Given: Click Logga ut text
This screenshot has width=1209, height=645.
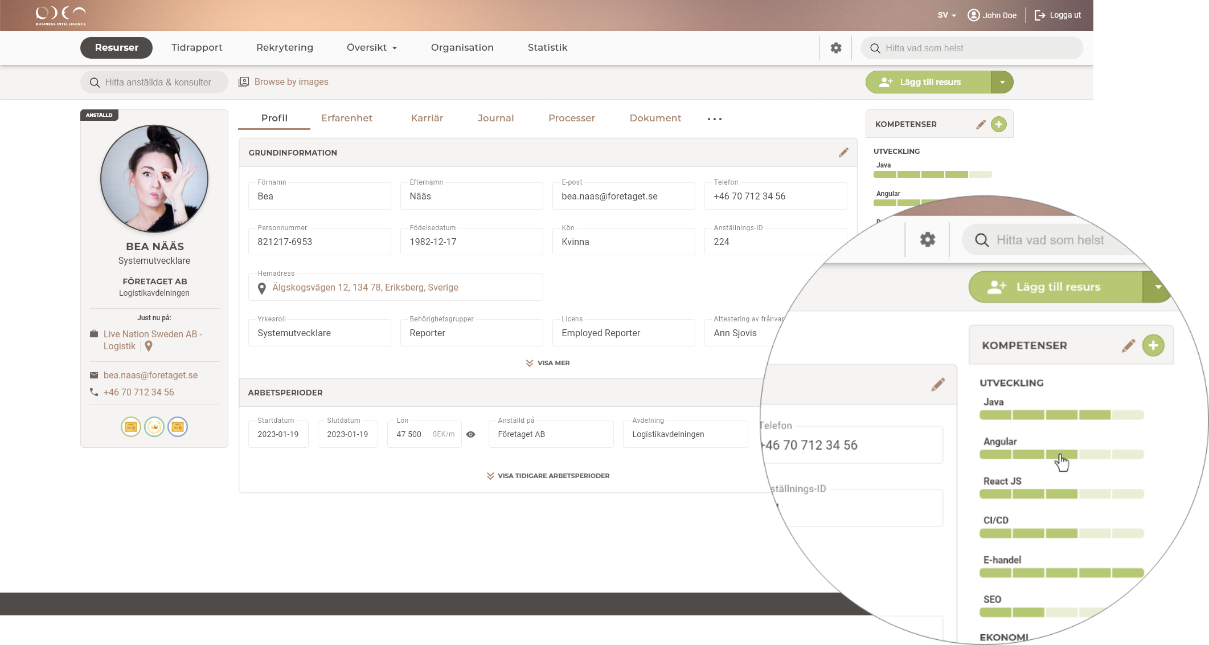Looking at the screenshot, I should tap(1065, 15).
